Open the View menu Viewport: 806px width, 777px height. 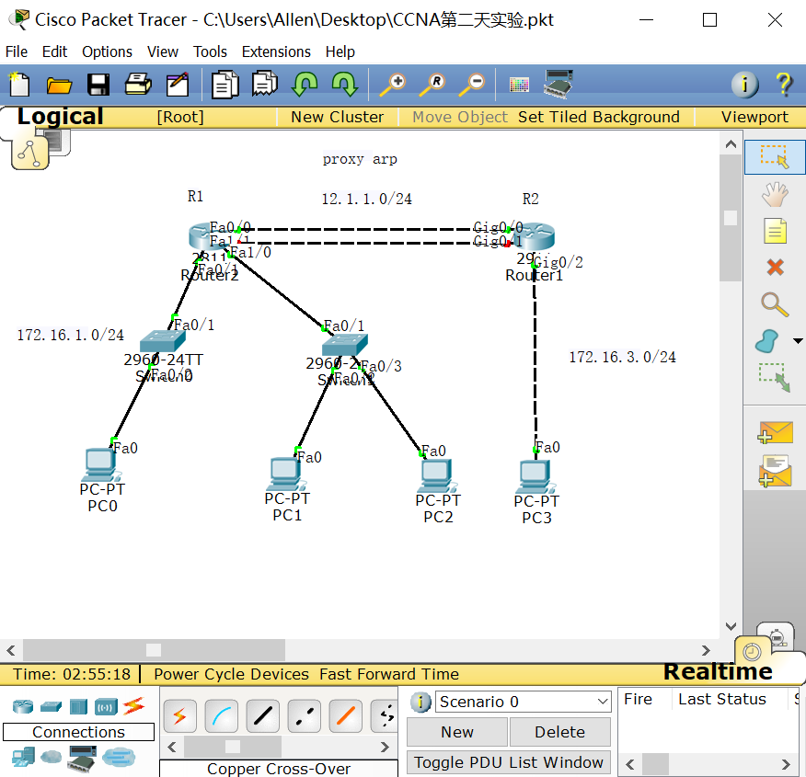point(163,51)
